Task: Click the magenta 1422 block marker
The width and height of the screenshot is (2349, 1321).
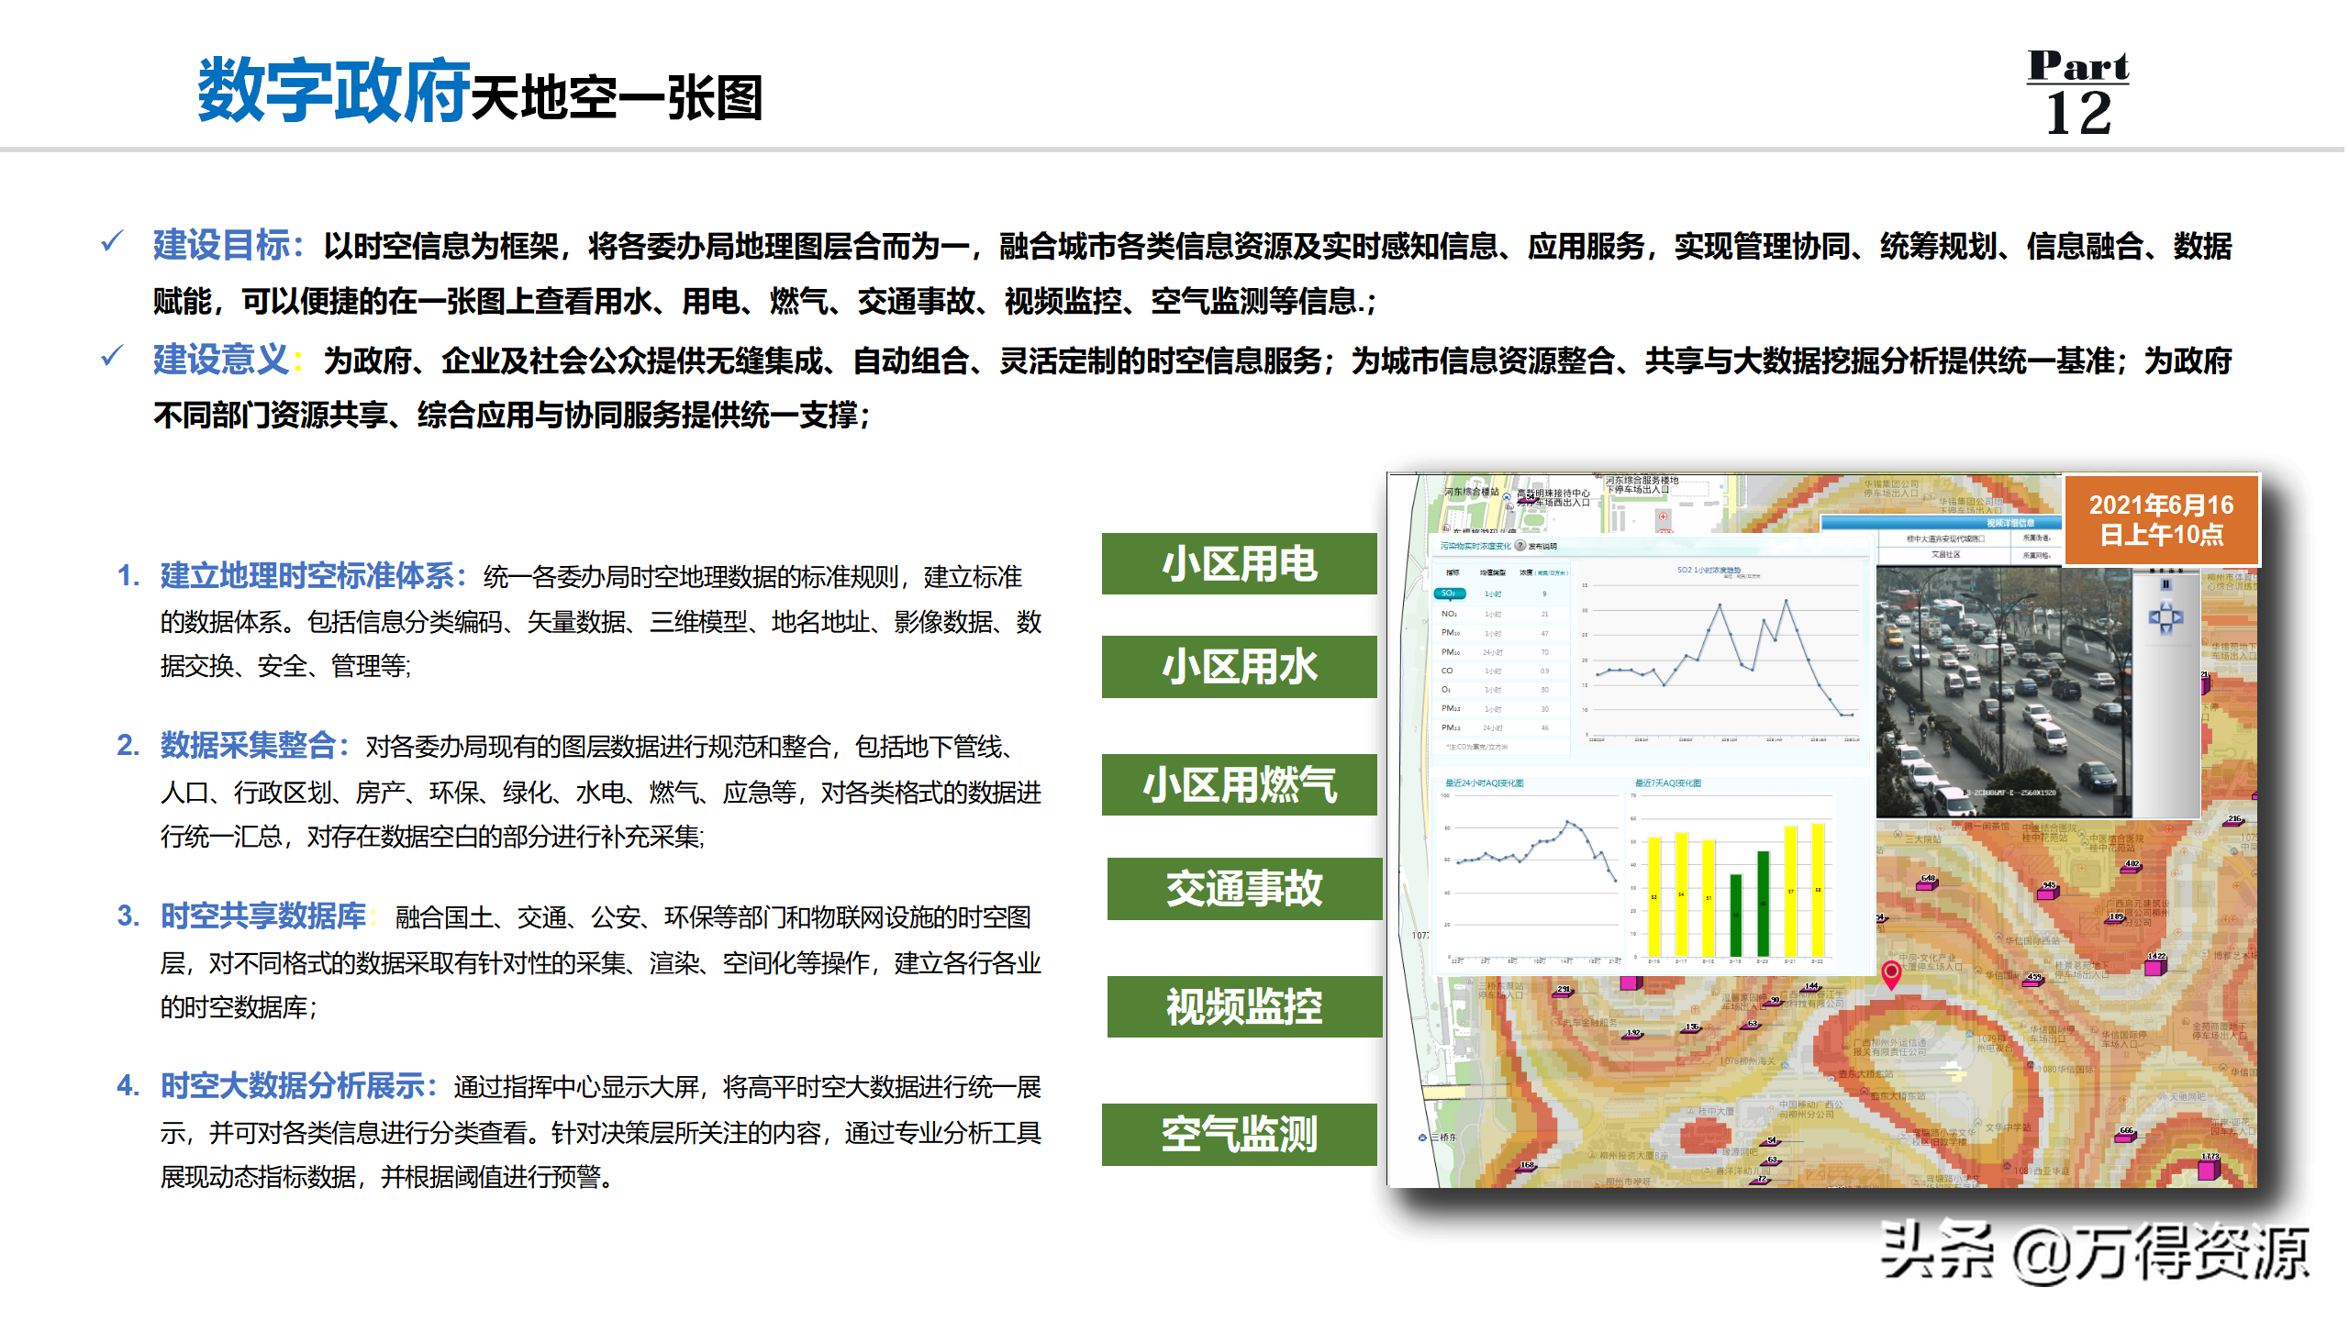Action: [x=2154, y=966]
